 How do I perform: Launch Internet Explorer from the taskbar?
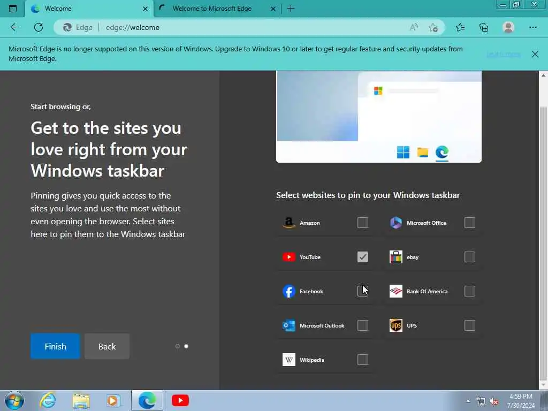pos(48,400)
